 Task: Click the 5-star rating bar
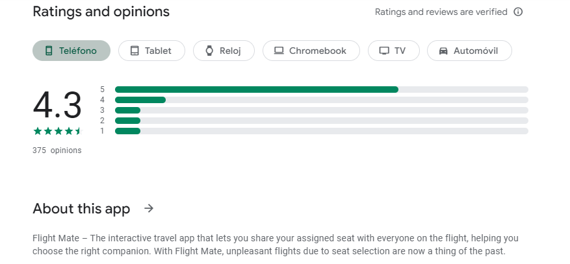coord(321,90)
